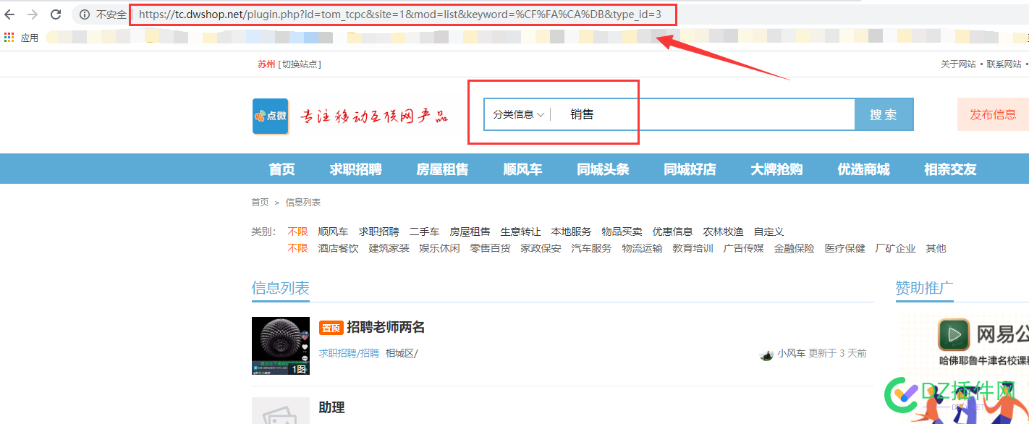Click the 赞助推广 section heading
Screen dimensions: 1029x424
coord(925,288)
